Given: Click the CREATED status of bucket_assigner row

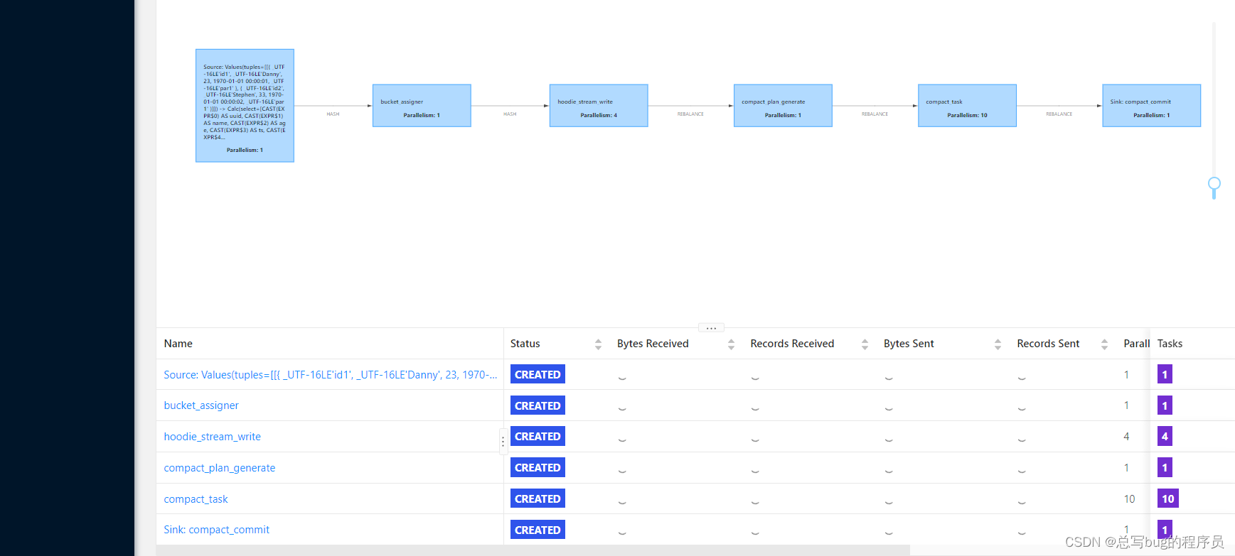Looking at the screenshot, I should pos(538,405).
